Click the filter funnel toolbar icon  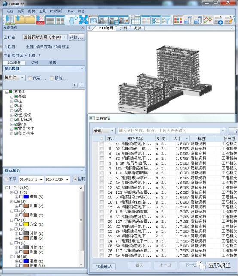[166, 20]
